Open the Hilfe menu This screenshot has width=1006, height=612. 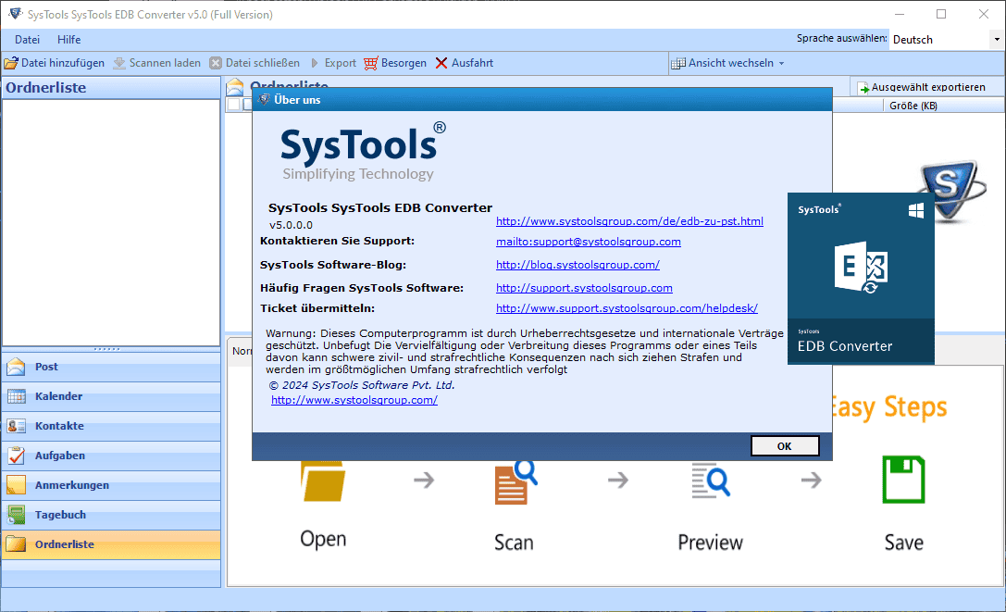click(x=68, y=40)
